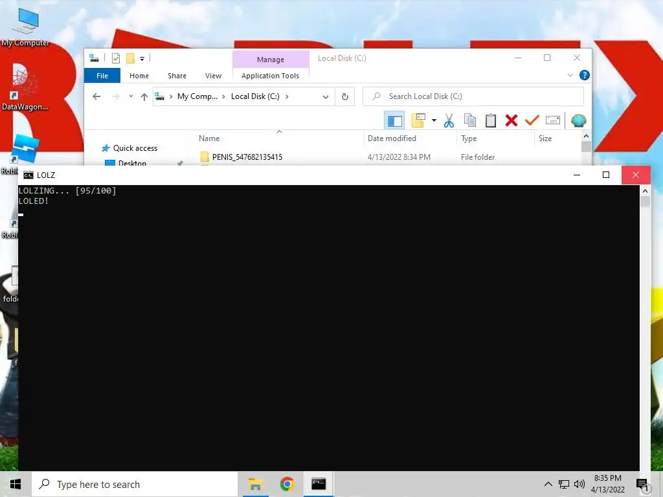Expand the ribbon with the chevron beside help

(570, 75)
